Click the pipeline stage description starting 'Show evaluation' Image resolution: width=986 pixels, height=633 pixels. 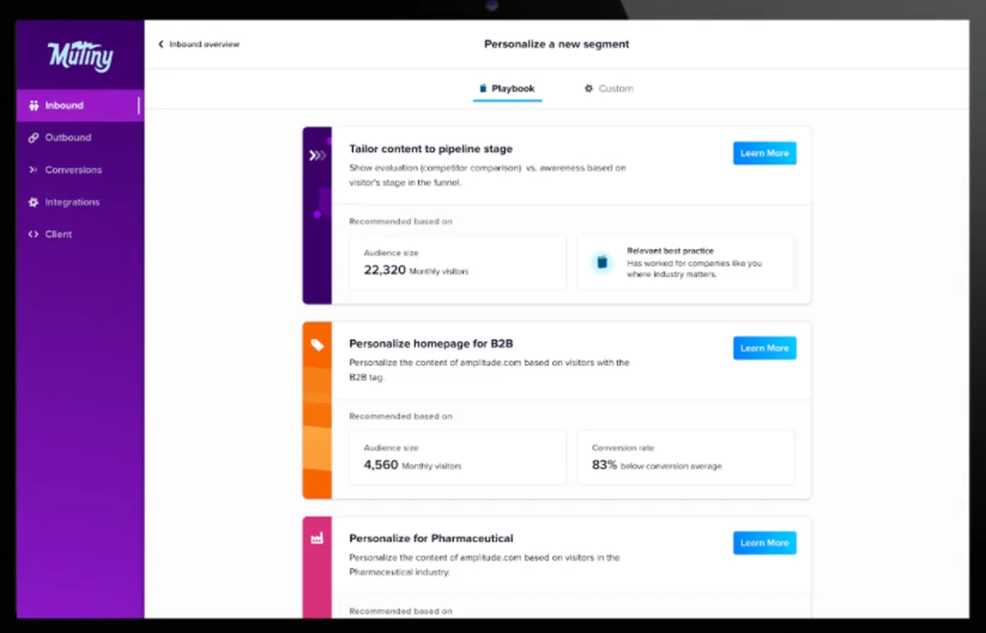(487, 175)
